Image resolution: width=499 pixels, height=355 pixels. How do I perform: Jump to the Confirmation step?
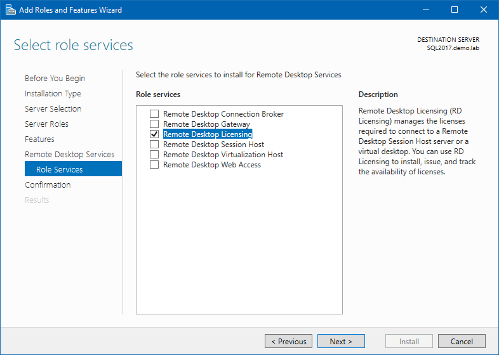point(48,185)
